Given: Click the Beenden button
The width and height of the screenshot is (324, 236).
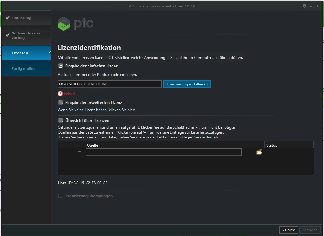Looking at the screenshot, I should coord(310,230).
